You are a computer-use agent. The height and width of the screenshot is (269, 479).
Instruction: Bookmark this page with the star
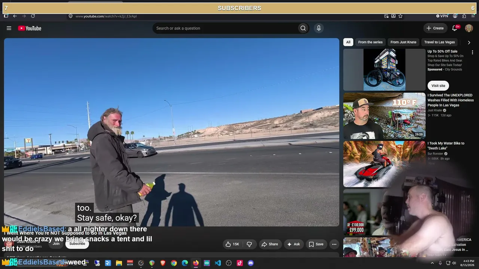click(x=400, y=16)
